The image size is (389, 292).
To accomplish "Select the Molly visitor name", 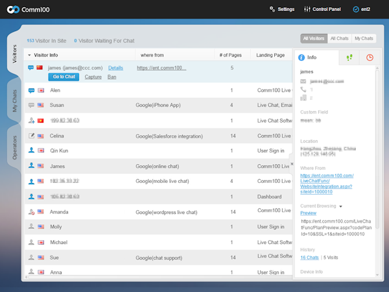I will click(x=56, y=226).
